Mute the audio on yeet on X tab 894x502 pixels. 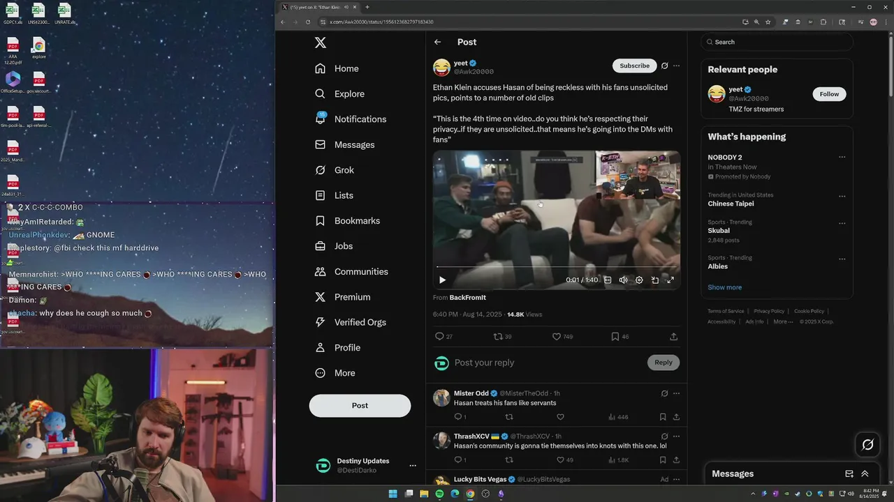(x=345, y=7)
